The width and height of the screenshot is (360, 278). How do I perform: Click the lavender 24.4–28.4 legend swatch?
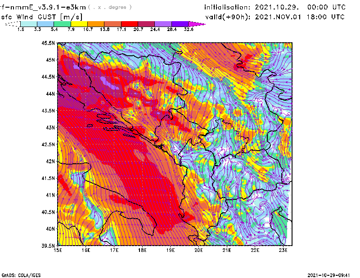click(163, 24)
